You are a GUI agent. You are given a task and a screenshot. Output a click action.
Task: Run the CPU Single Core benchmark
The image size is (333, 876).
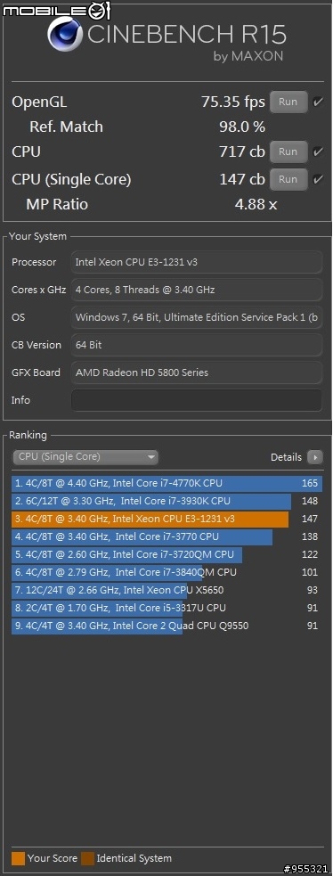(x=288, y=179)
